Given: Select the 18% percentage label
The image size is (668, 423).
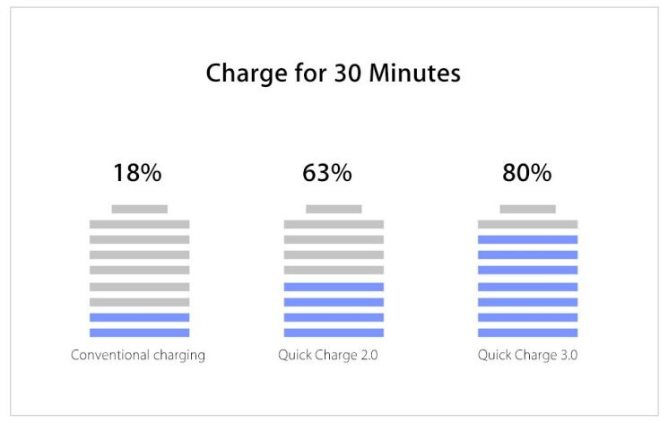Looking at the screenshot, I should (x=137, y=173).
